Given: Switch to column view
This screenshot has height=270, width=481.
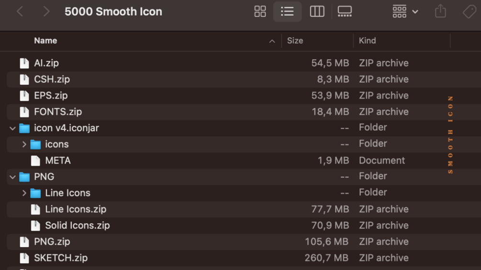Looking at the screenshot, I should click(317, 11).
